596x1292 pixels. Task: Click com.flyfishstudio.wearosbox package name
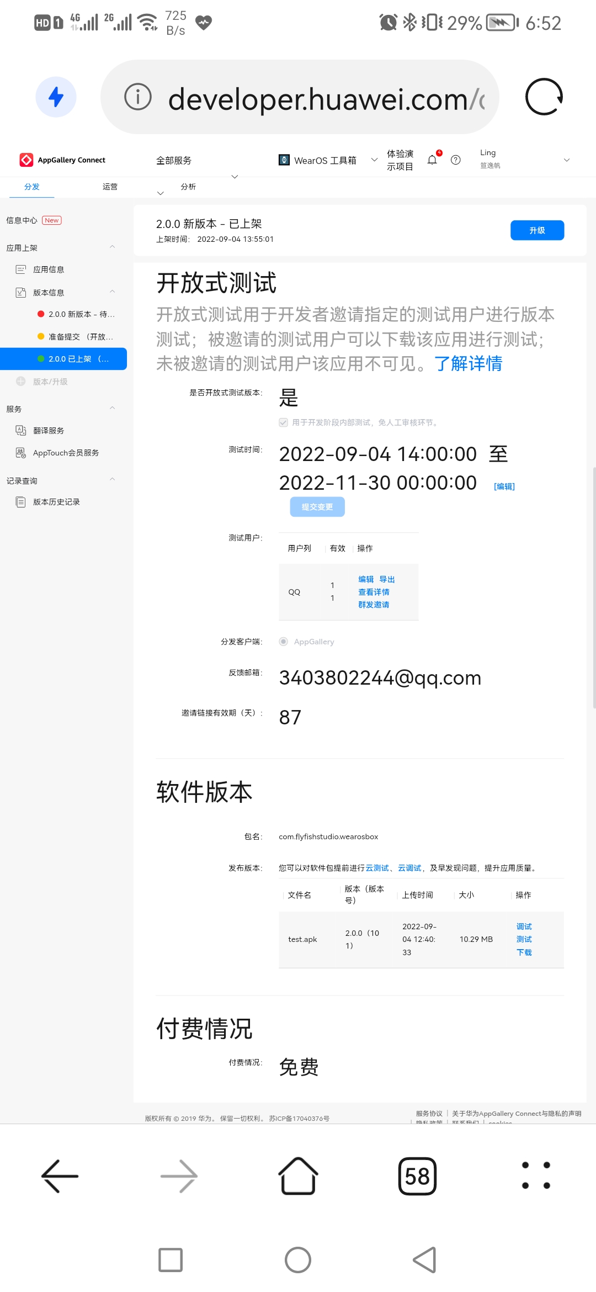point(328,836)
